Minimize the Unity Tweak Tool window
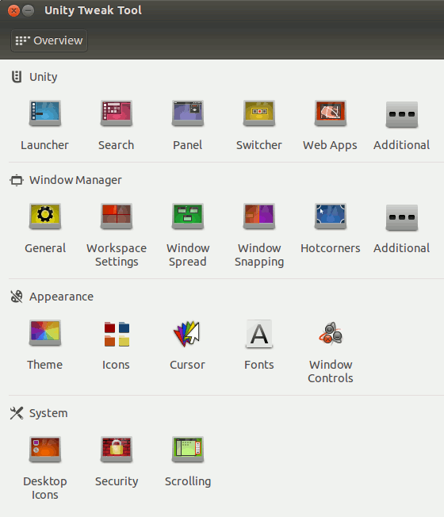444x517 pixels. pos(29,11)
